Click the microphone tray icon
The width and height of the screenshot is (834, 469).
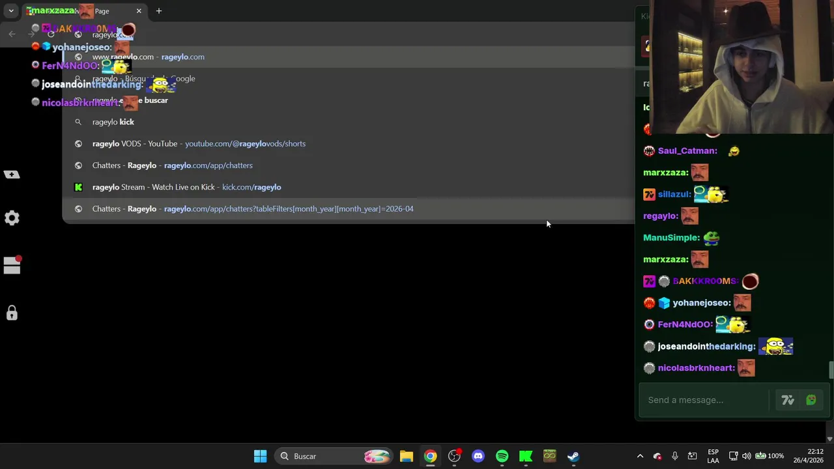[x=675, y=456]
